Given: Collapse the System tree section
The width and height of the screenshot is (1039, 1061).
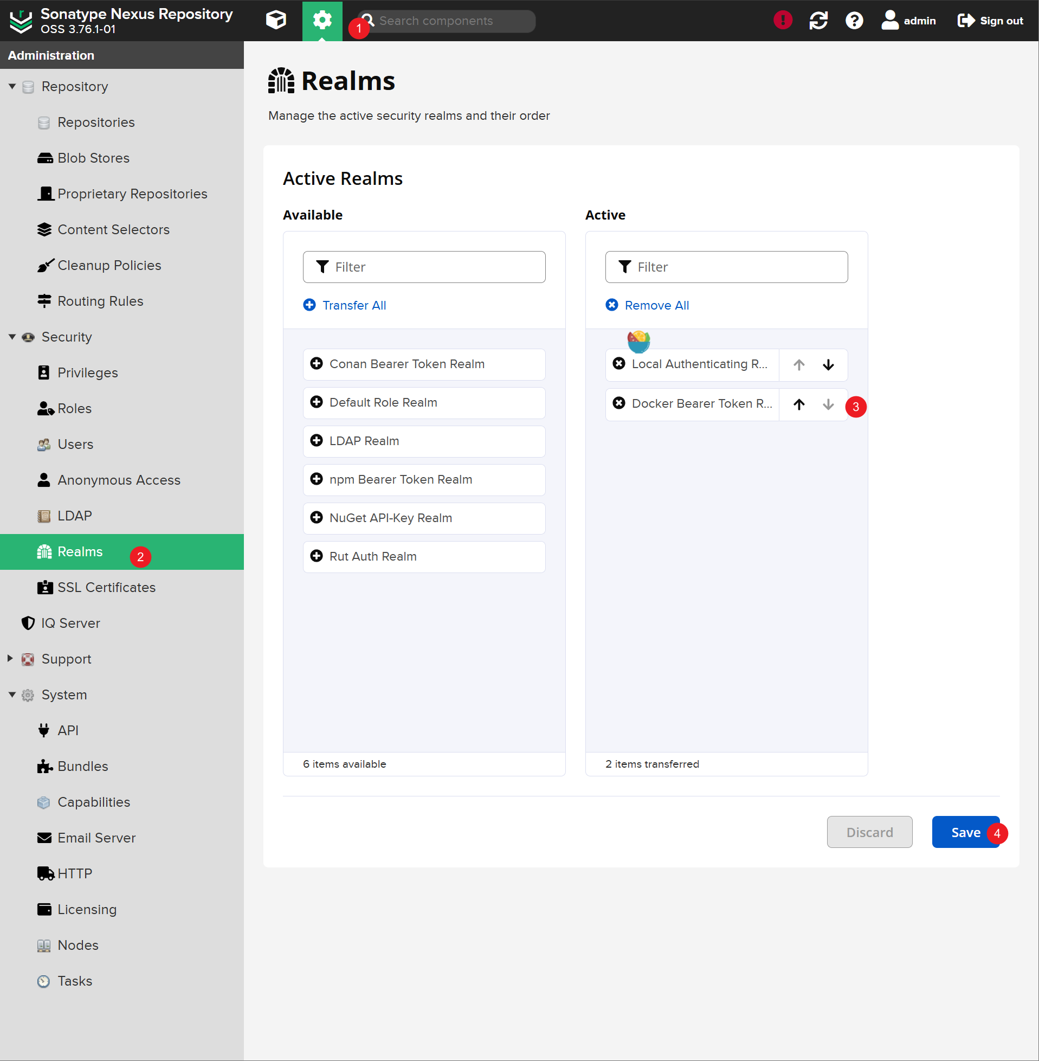Looking at the screenshot, I should (12, 695).
